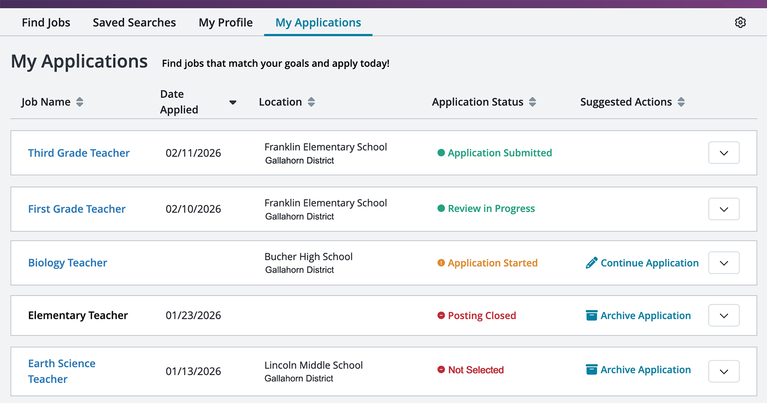Switch to the Find Jobs tab
The width and height of the screenshot is (767, 403).
(x=46, y=22)
